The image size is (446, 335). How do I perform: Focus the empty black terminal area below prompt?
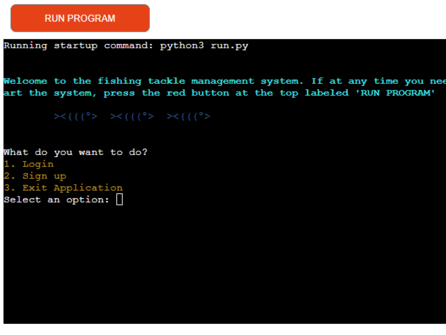coord(225,265)
